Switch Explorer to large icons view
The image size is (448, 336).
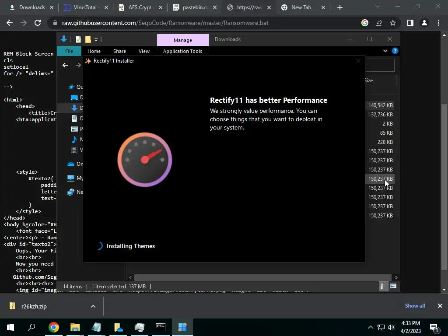[393, 286]
